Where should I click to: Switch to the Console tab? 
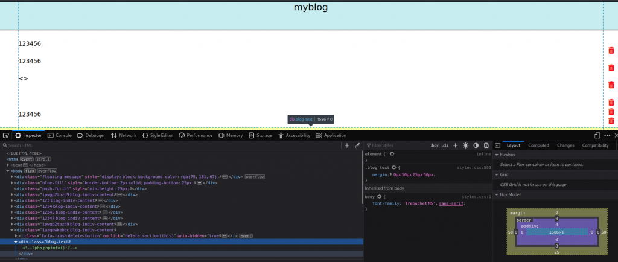(59, 136)
